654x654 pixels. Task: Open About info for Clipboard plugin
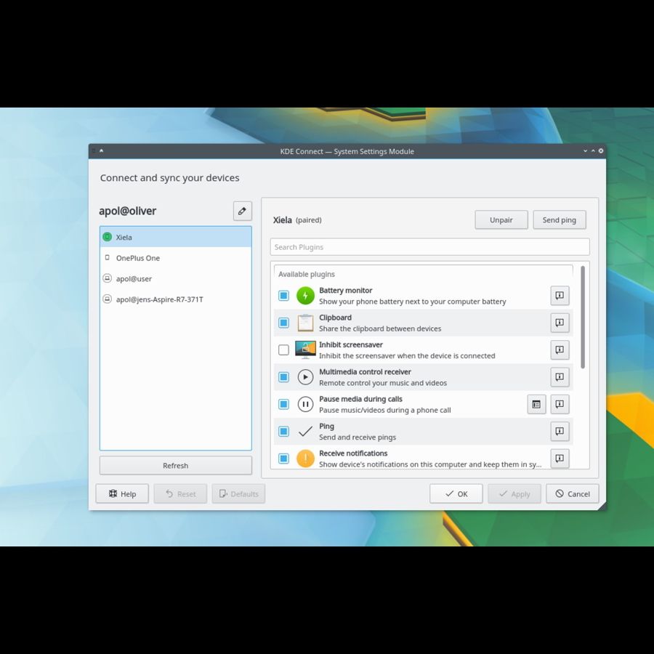click(560, 323)
